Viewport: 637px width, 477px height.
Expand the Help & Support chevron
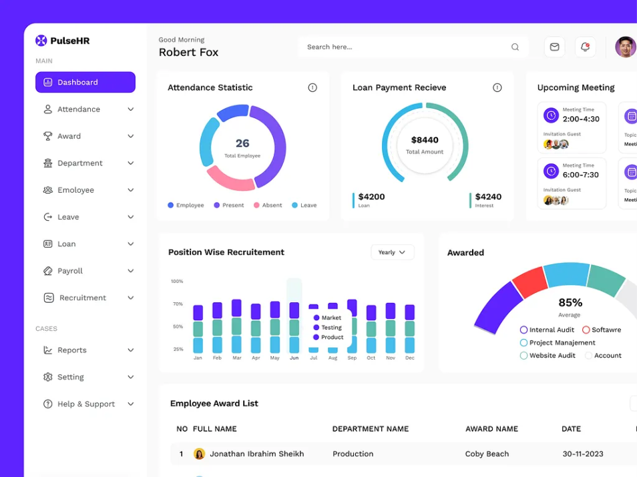click(x=131, y=404)
